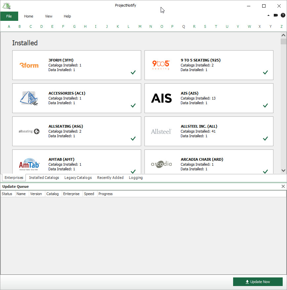This screenshot has height=290, width=287.
Task: Select the 3FORM (3FM) title text
Action: (x=61, y=60)
